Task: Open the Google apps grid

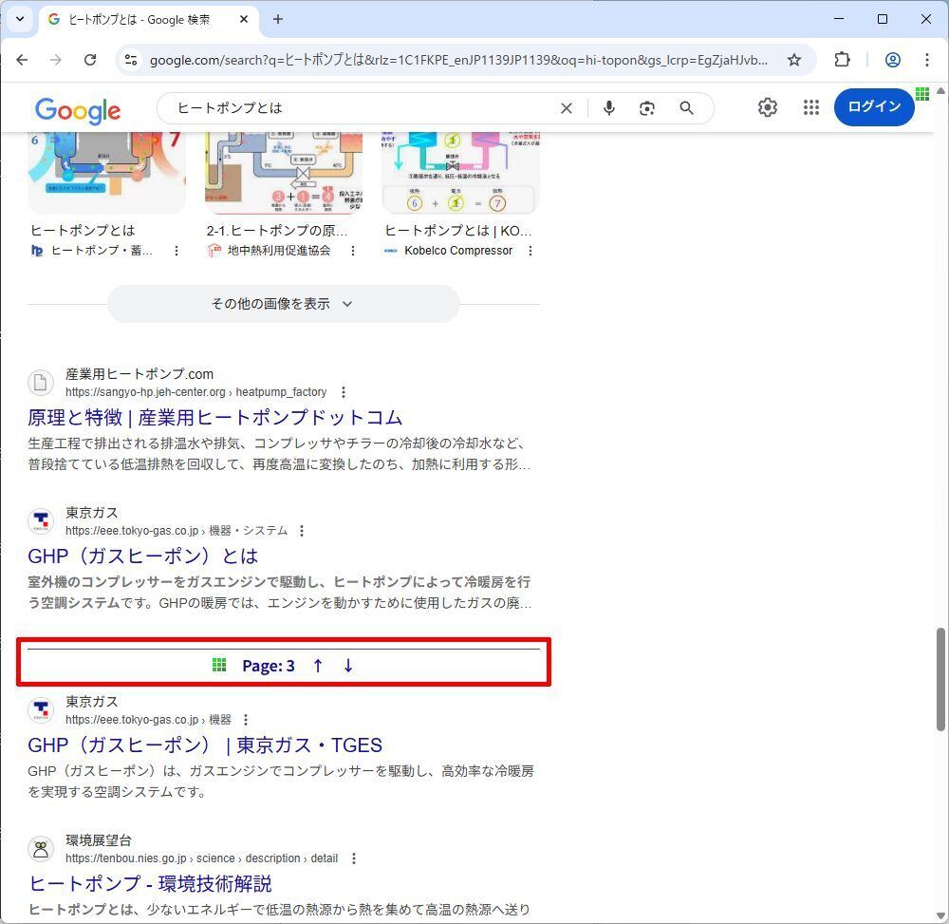Action: (x=811, y=107)
